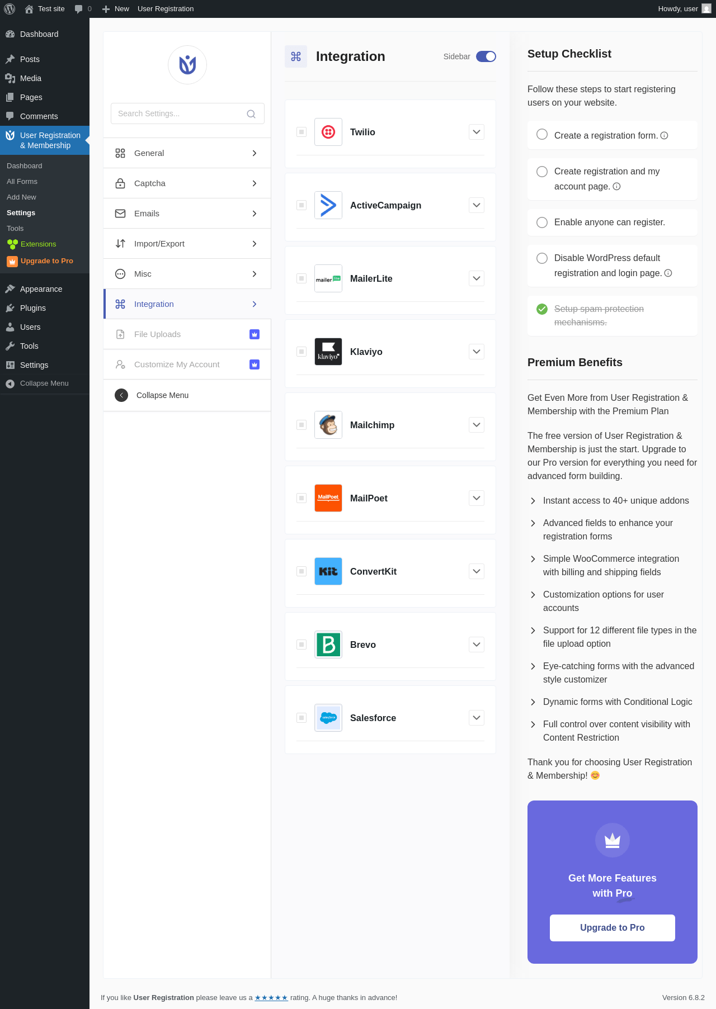
Task: Click the crown icon in the Pro banner
Action: [x=613, y=840]
